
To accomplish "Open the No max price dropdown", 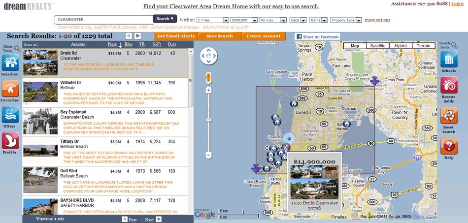I will click(273, 20).
